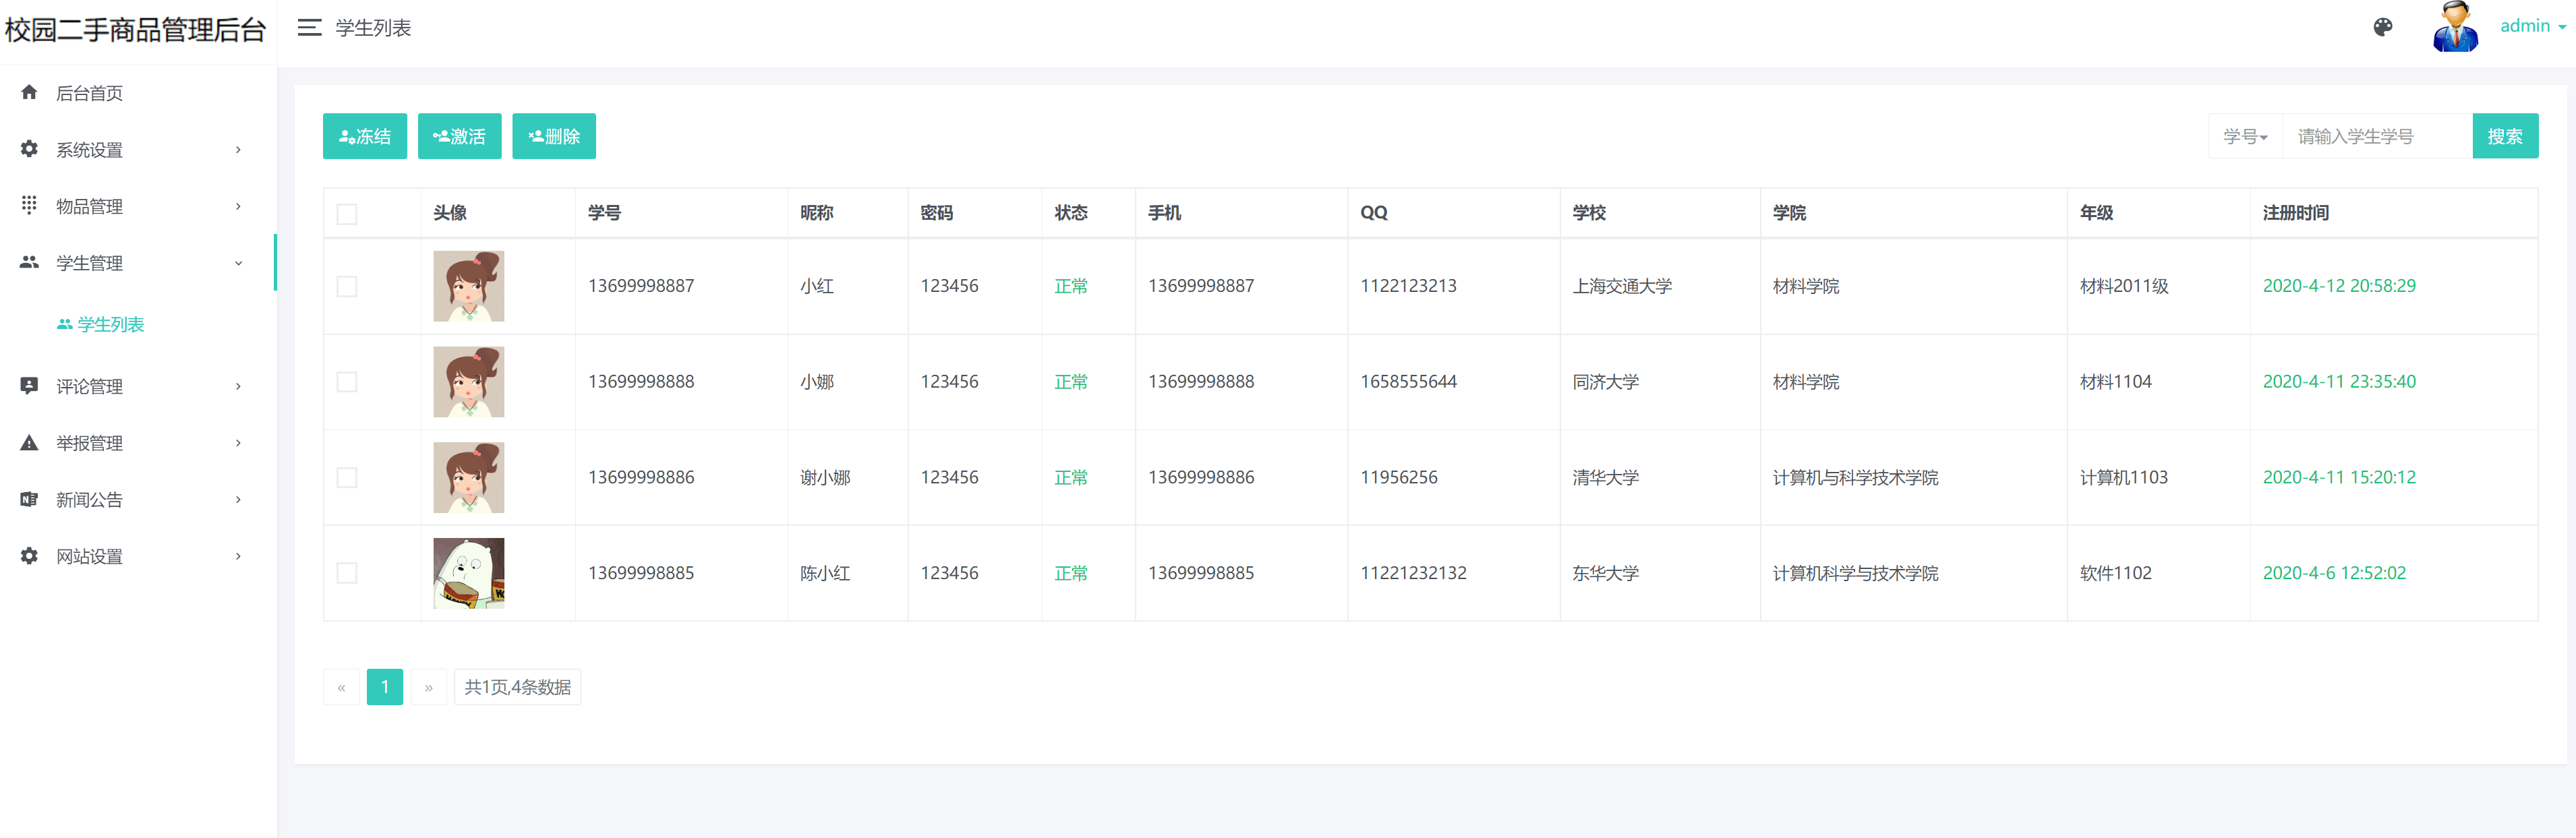This screenshot has height=838, width=2576.
Task: Expand the 物品管理 menu chevron
Action: click(x=238, y=206)
